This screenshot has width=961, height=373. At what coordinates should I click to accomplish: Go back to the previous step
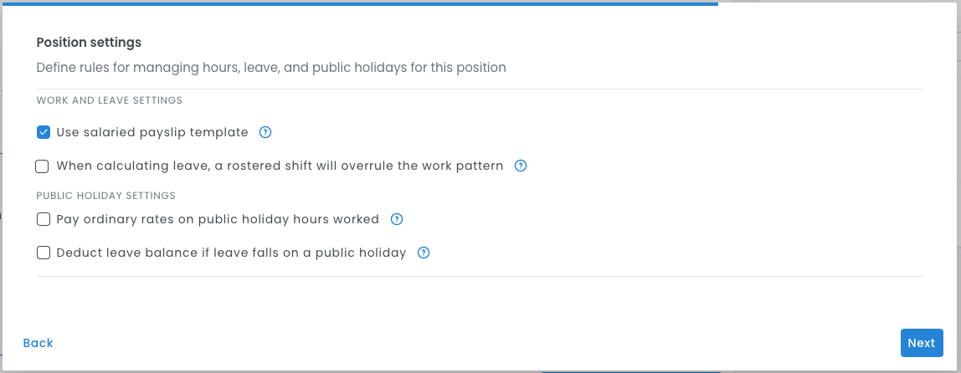pyautogui.click(x=39, y=343)
